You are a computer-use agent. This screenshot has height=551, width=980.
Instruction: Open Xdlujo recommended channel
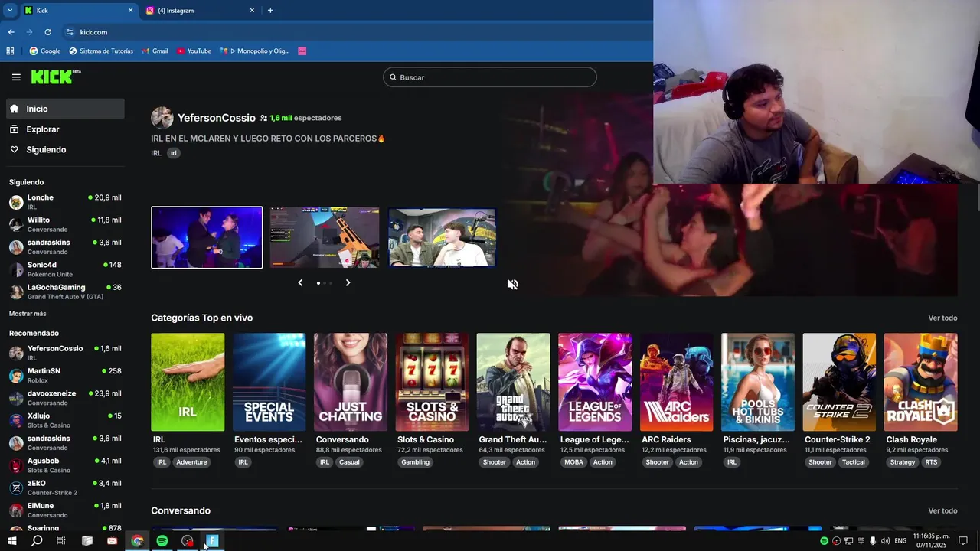tap(65, 420)
